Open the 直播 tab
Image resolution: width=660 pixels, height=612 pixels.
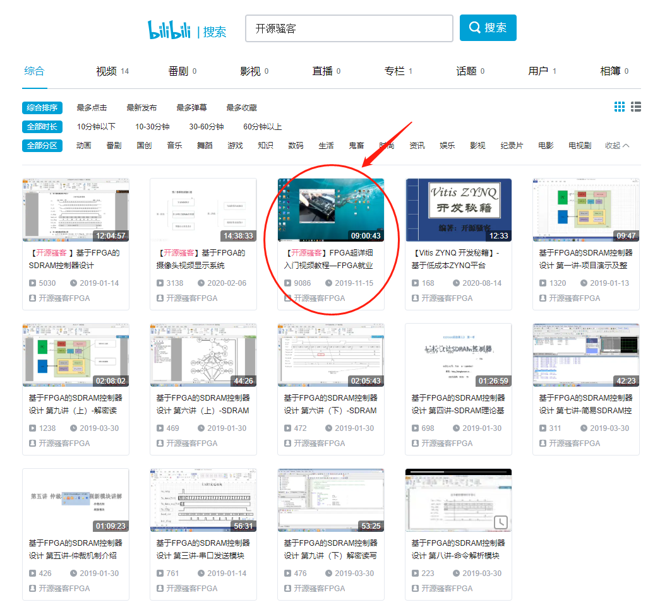(x=327, y=71)
